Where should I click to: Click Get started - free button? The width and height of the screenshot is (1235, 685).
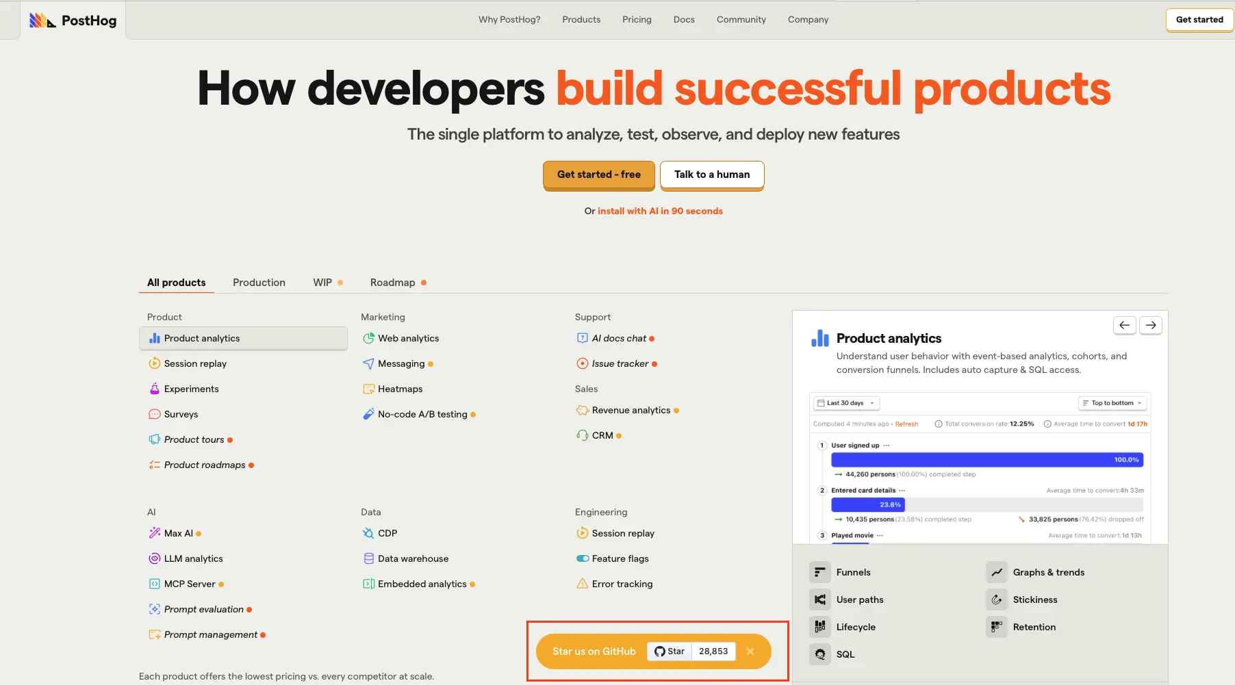click(599, 175)
